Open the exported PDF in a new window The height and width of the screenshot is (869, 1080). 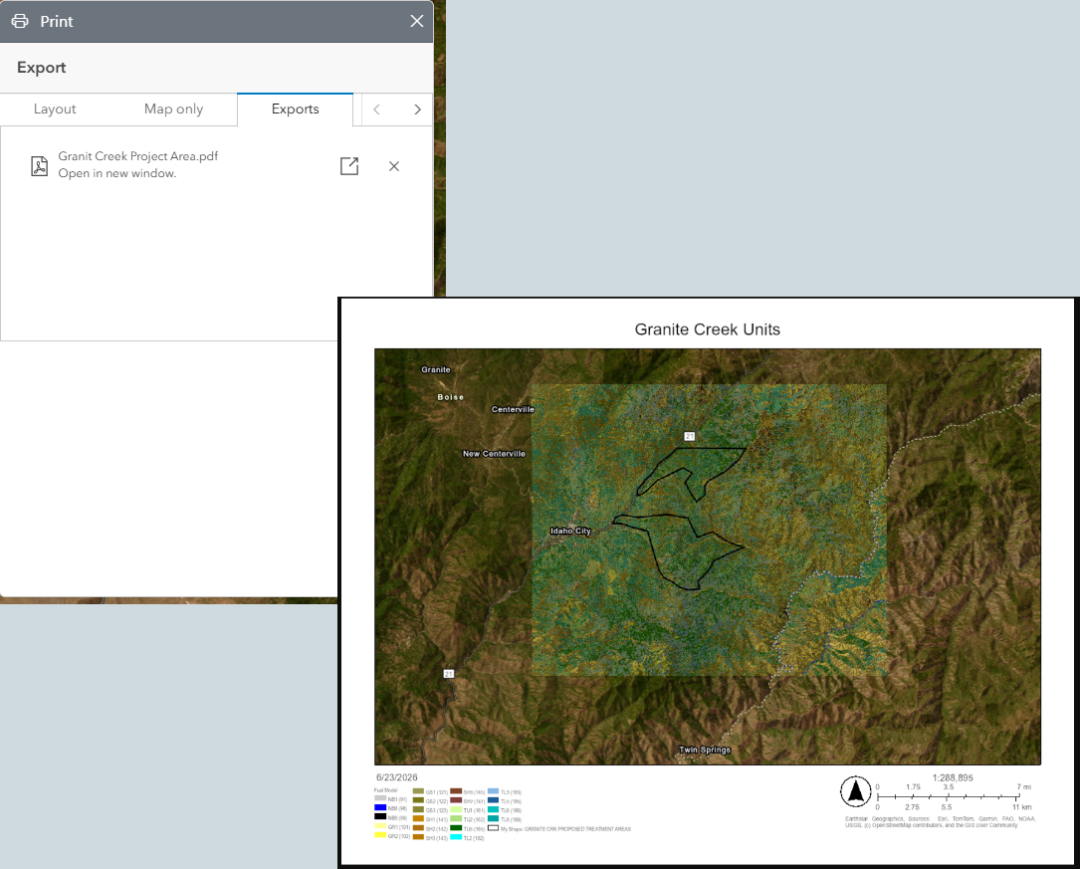click(x=349, y=166)
